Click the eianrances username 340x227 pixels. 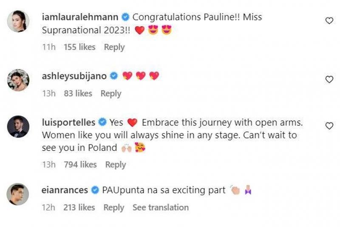(65, 191)
